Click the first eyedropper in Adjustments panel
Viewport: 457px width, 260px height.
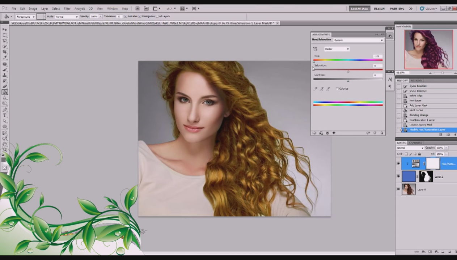pyautogui.click(x=315, y=89)
